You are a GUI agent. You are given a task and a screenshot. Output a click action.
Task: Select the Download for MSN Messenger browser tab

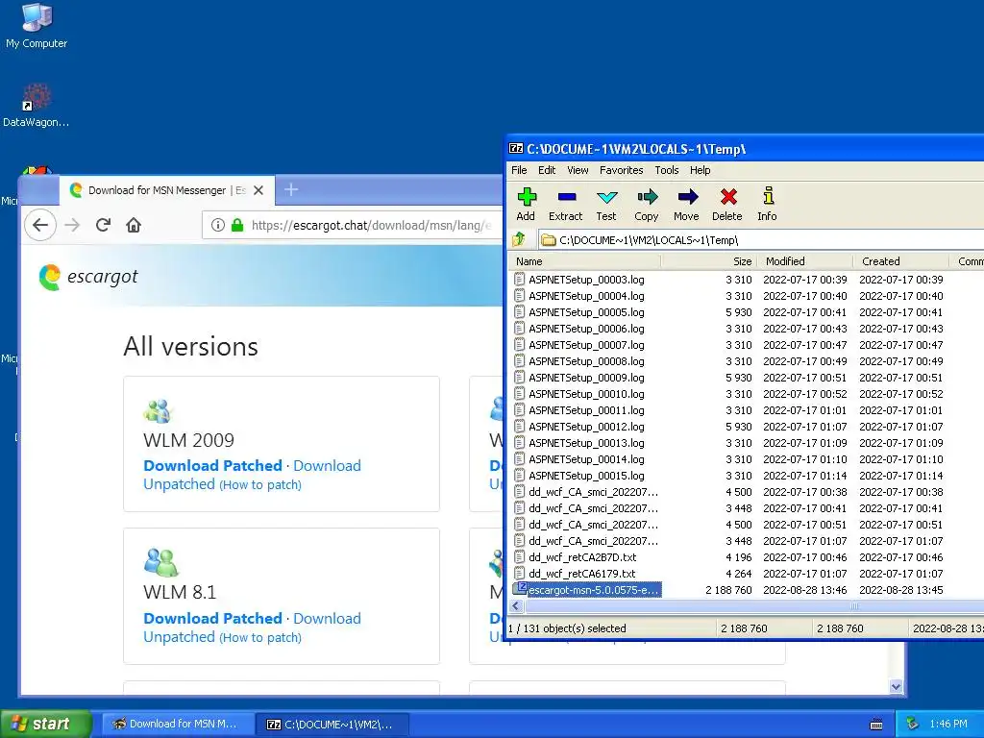pos(167,190)
